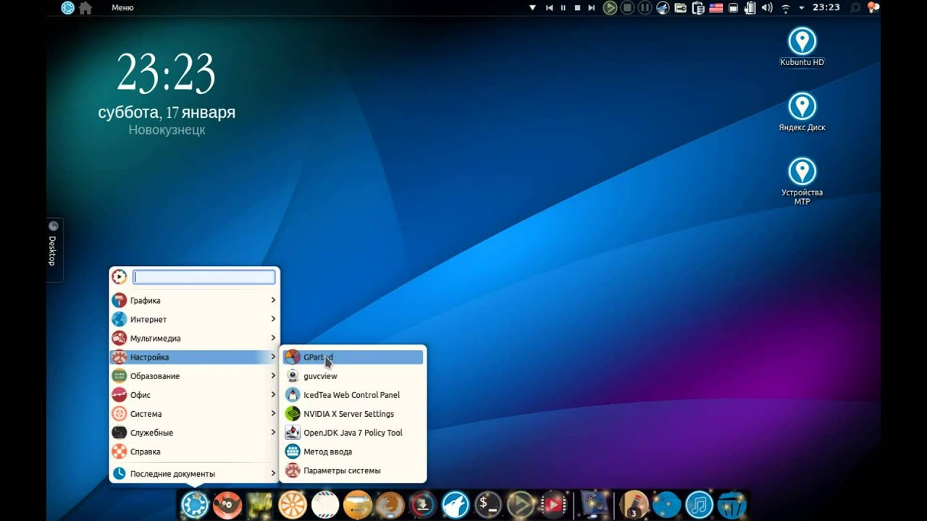Image resolution: width=927 pixels, height=521 pixels.
Task: Click the menu logo beside search field
Action: click(119, 276)
